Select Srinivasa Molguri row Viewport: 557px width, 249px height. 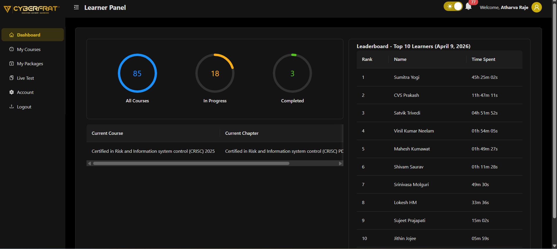[x=439, y=184]
